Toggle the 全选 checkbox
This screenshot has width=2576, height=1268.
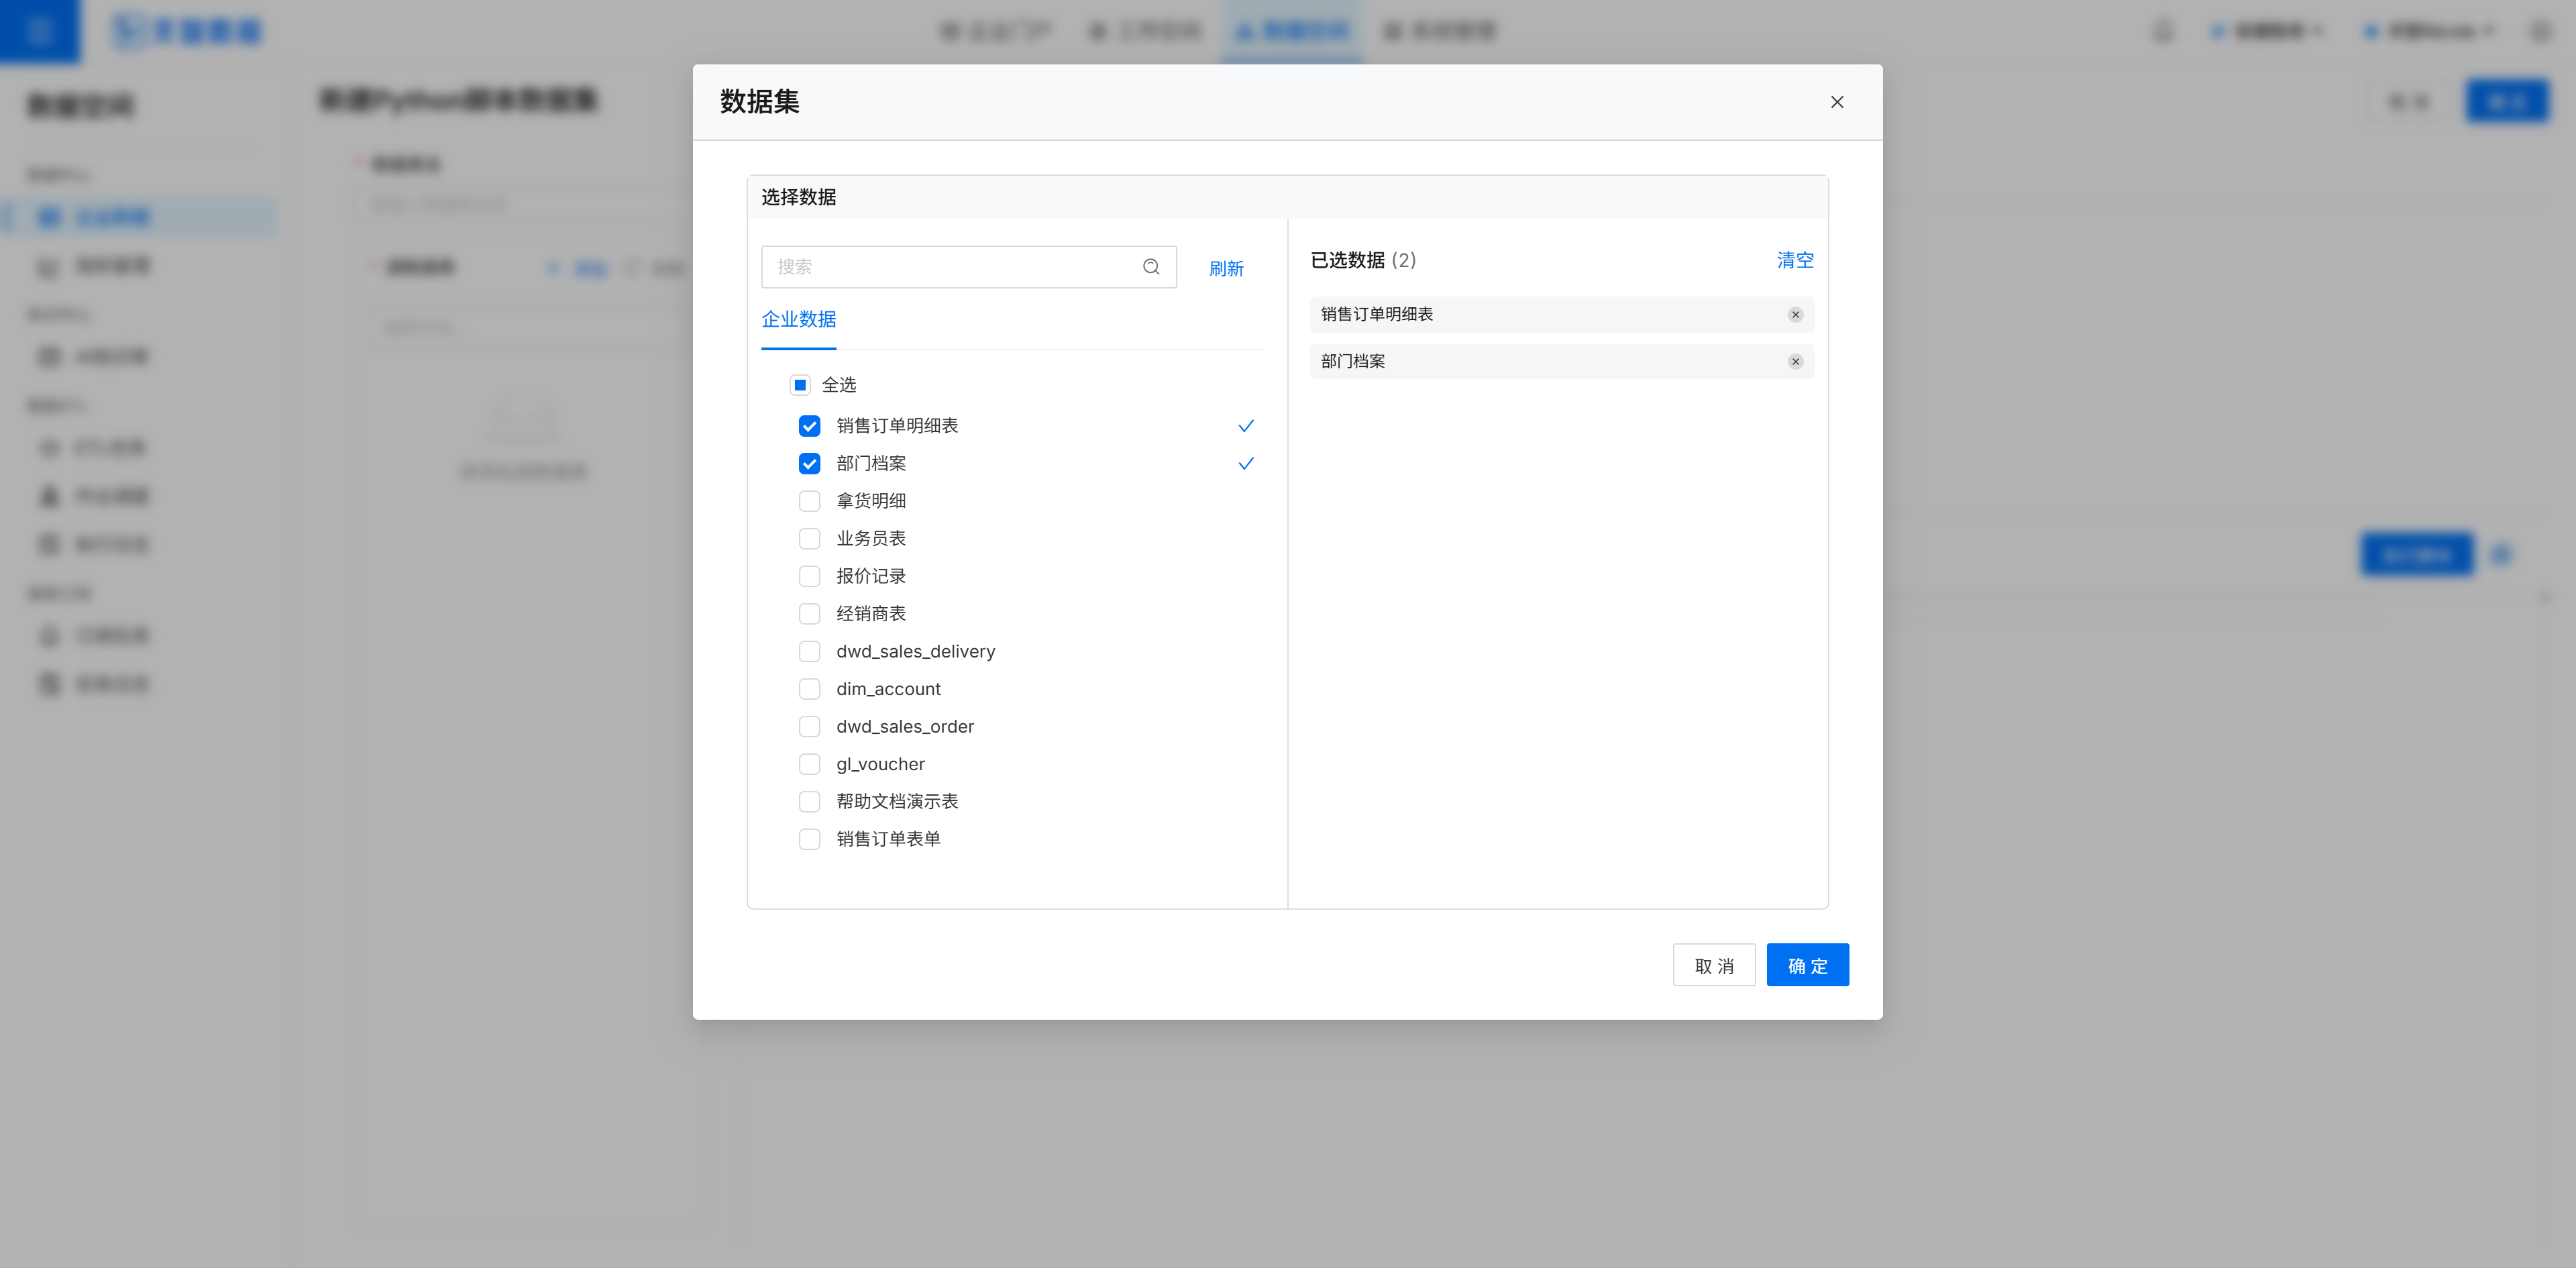(800, 385)
